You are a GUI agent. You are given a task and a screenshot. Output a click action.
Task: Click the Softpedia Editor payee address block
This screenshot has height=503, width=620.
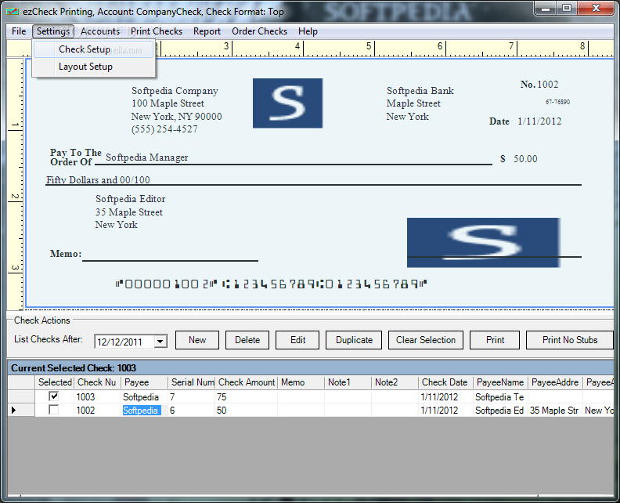[130, 212]
